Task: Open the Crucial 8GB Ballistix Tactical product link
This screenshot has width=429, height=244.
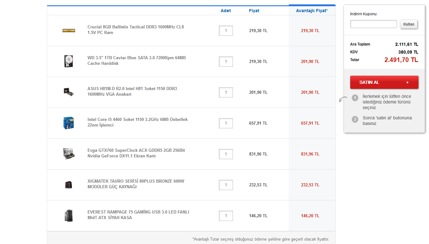Action: [x=136, y=30]
